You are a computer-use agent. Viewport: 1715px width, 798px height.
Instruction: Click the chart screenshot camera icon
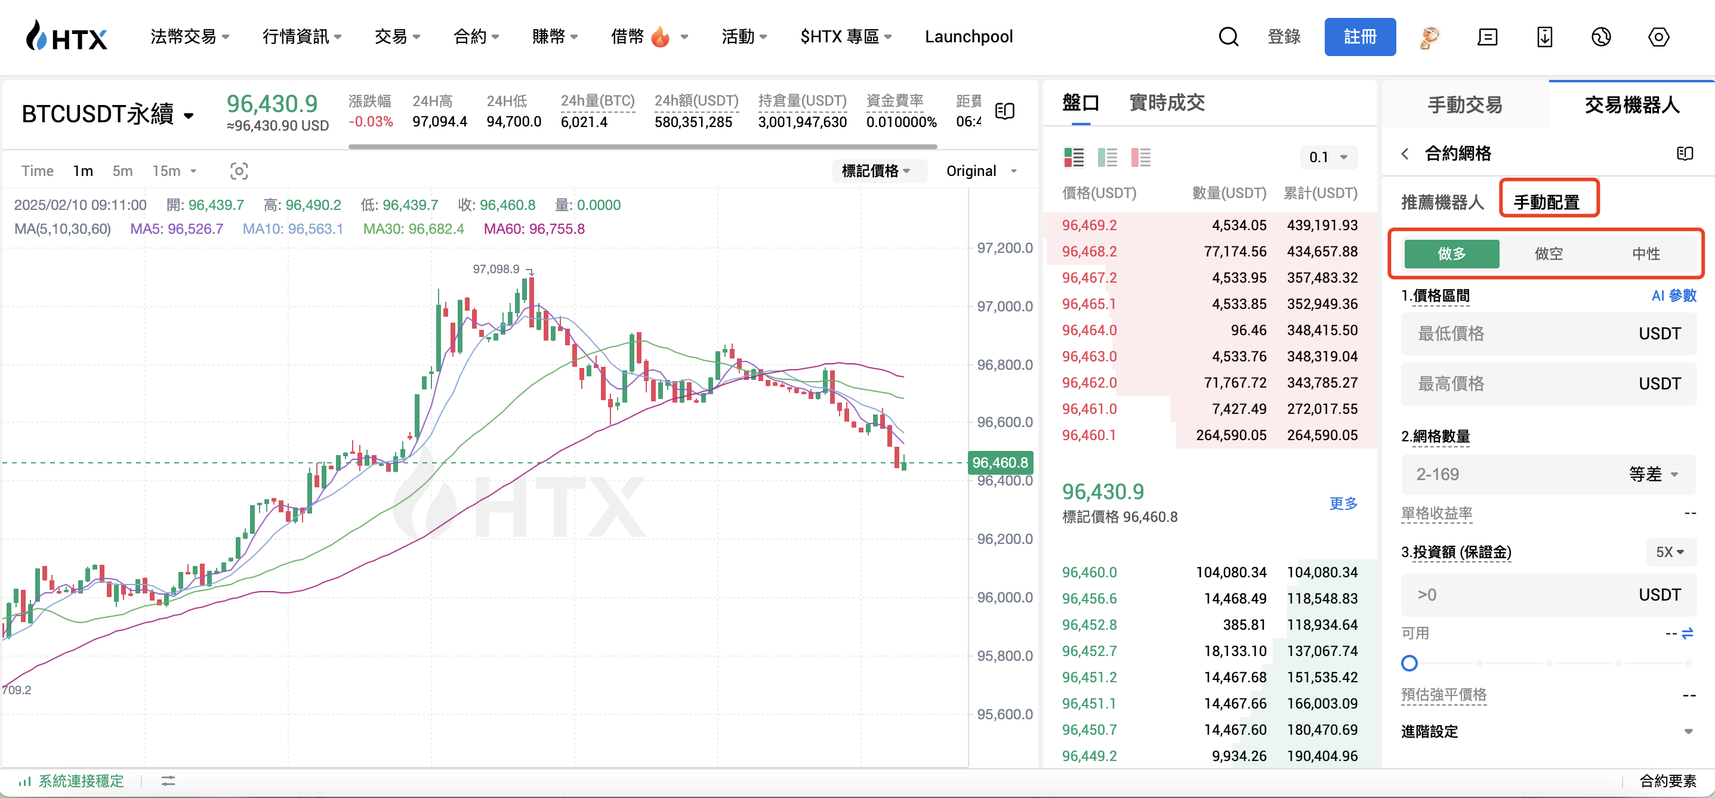(x=239, y=171)
